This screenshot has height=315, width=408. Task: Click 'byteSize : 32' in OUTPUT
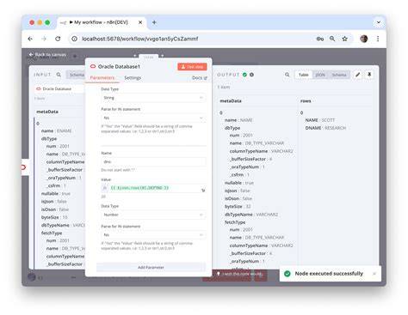point(238,206)
